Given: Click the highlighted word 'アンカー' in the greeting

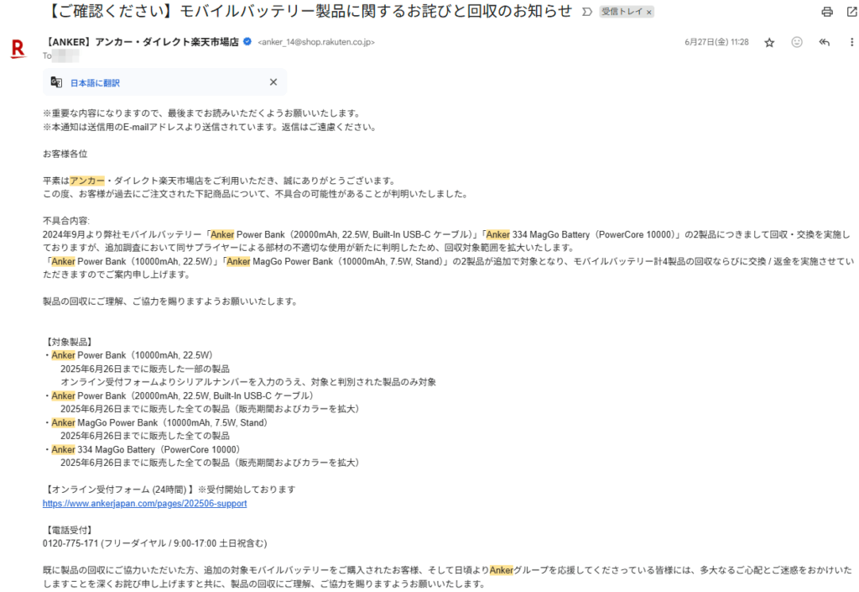Looking at the screenshot, I should [x=87, y=181].
